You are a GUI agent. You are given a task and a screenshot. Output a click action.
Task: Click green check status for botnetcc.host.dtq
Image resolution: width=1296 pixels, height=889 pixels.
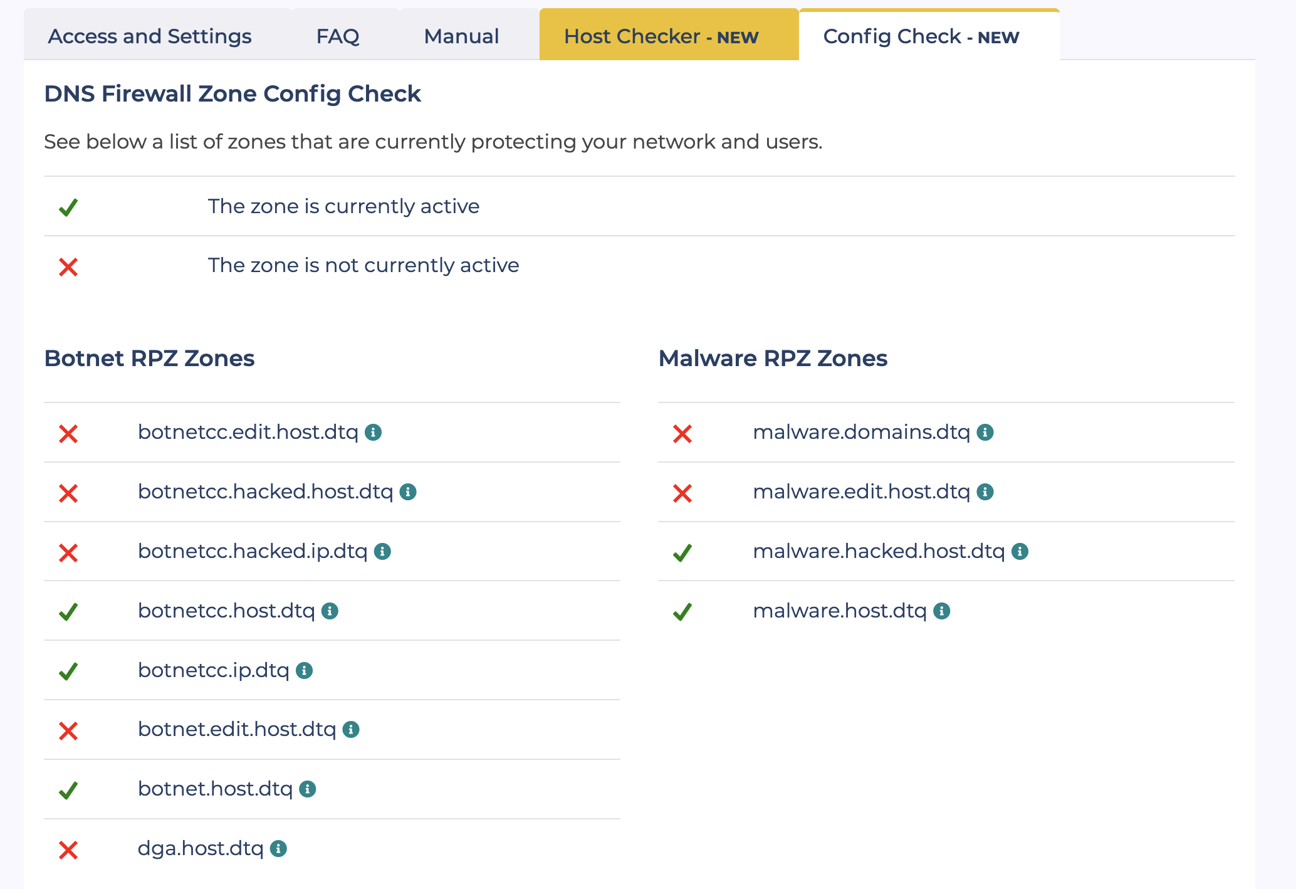click(x=68, y=612)
